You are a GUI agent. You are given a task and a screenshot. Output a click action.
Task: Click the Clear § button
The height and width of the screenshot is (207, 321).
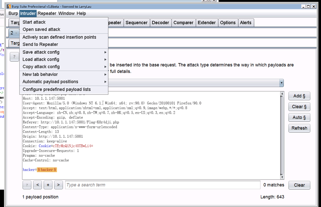tap(299, 107)
